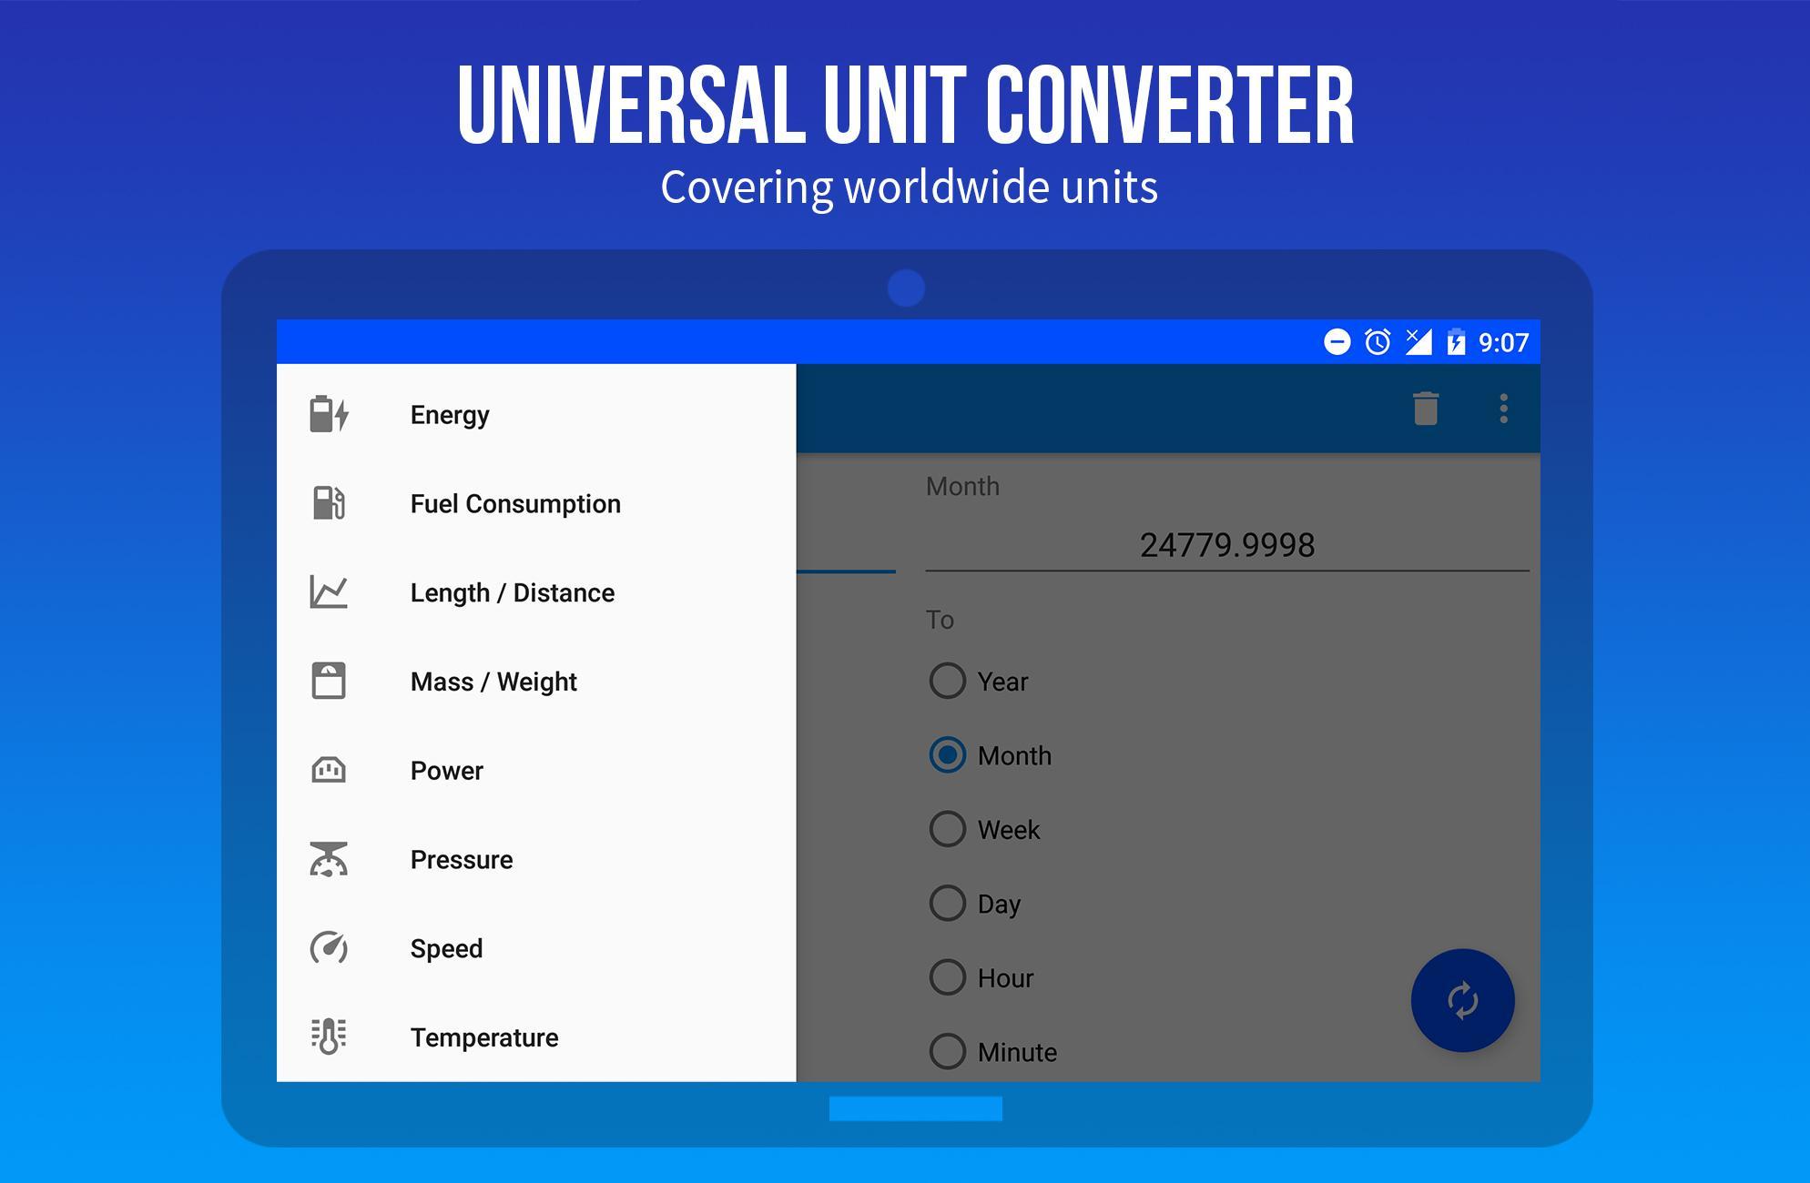
Task: Tap the no-signal status icon
Action: [x=1419, y=342]
